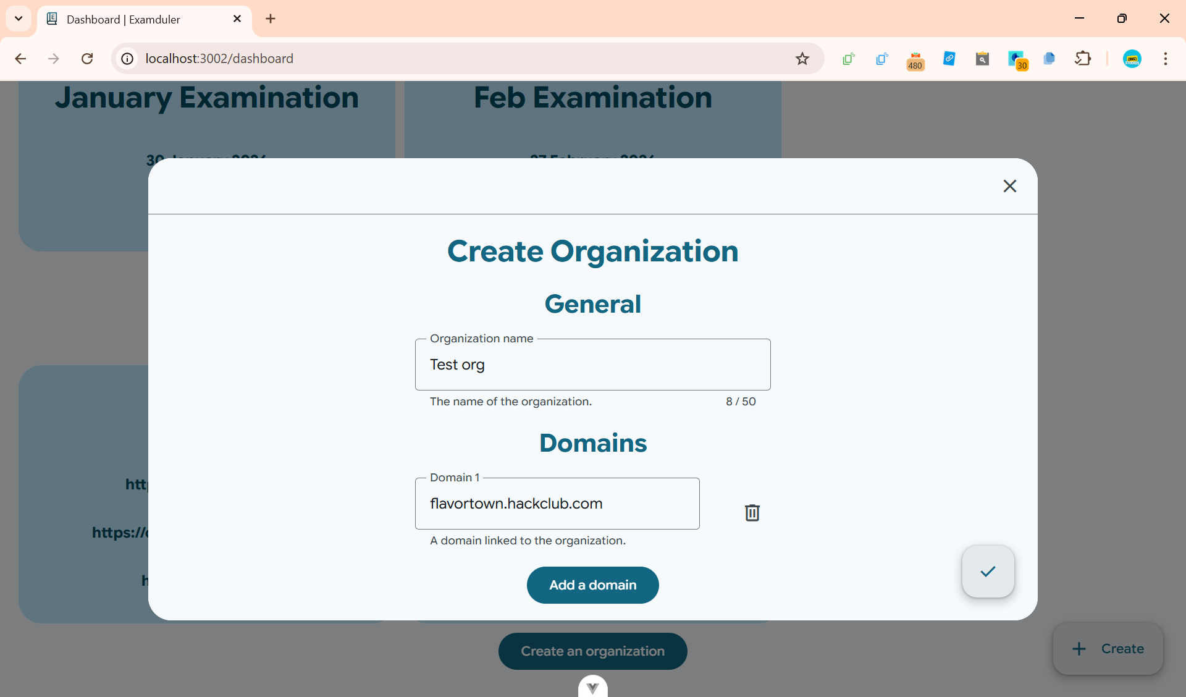Viewport: 1186px width, 697px height.
Task: Click the Add a domain button
Action: [592, 585]
